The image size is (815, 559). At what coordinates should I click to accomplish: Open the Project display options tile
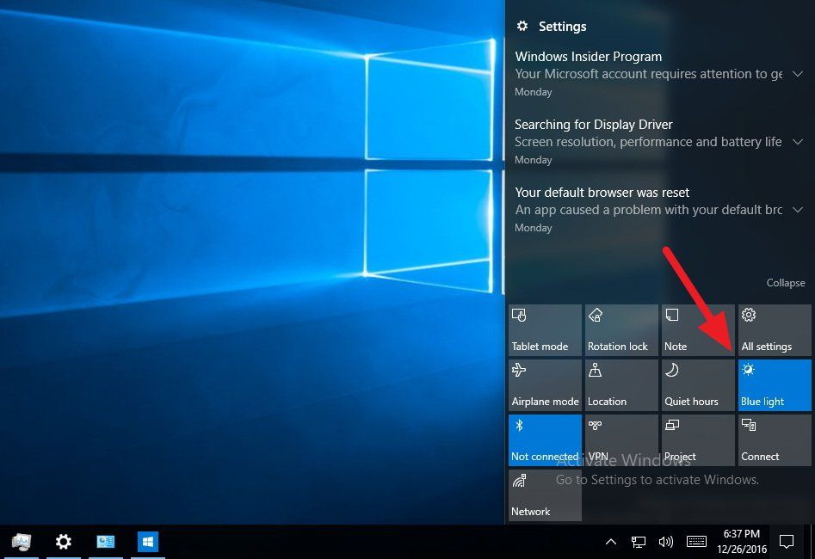[x=698, y=440]
